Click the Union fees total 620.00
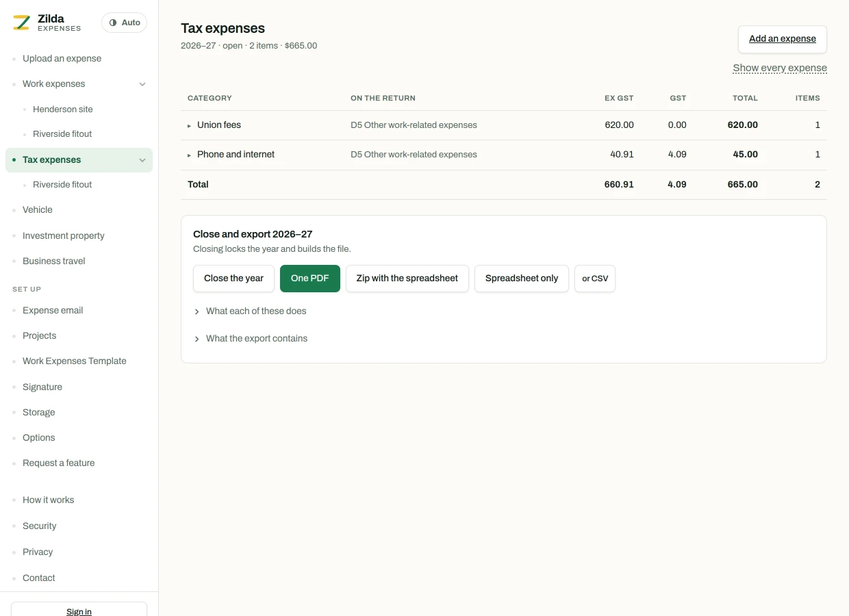 click(743, 125)
